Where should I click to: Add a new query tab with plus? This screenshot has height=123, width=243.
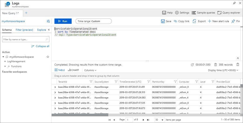[26, 13]
